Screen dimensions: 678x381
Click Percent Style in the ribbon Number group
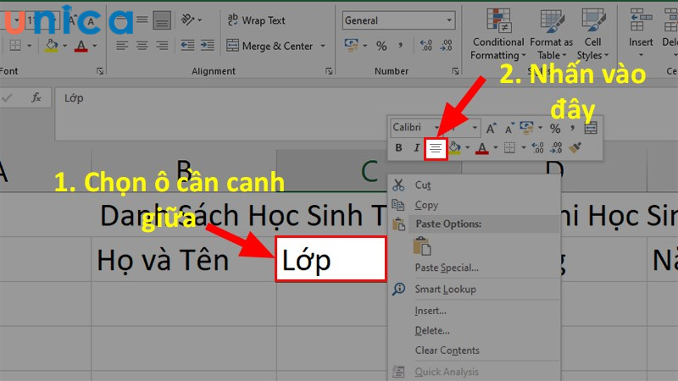(x=381, y=46)
